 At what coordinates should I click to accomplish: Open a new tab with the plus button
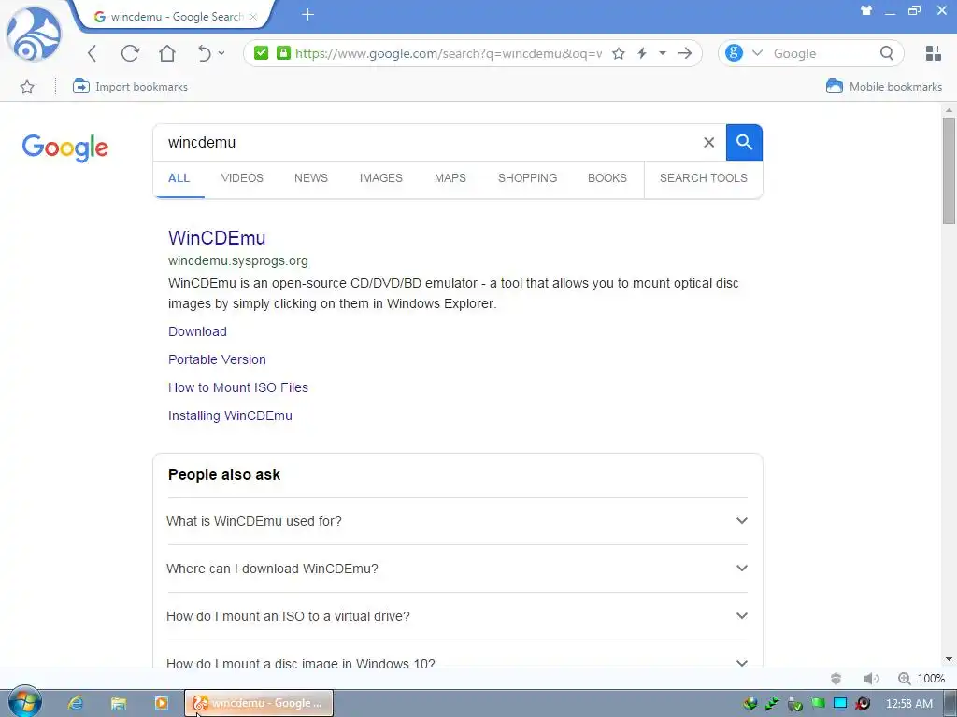[x=307, y=15]
